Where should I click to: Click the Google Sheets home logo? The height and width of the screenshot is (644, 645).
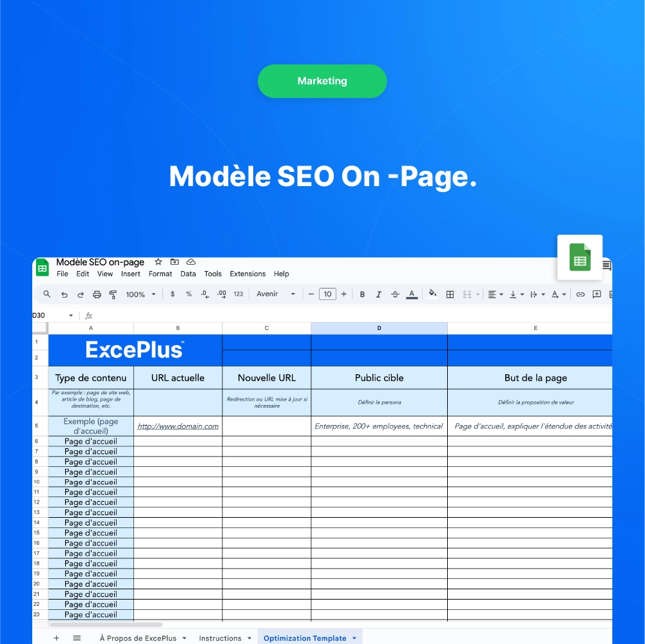(43, 268)
